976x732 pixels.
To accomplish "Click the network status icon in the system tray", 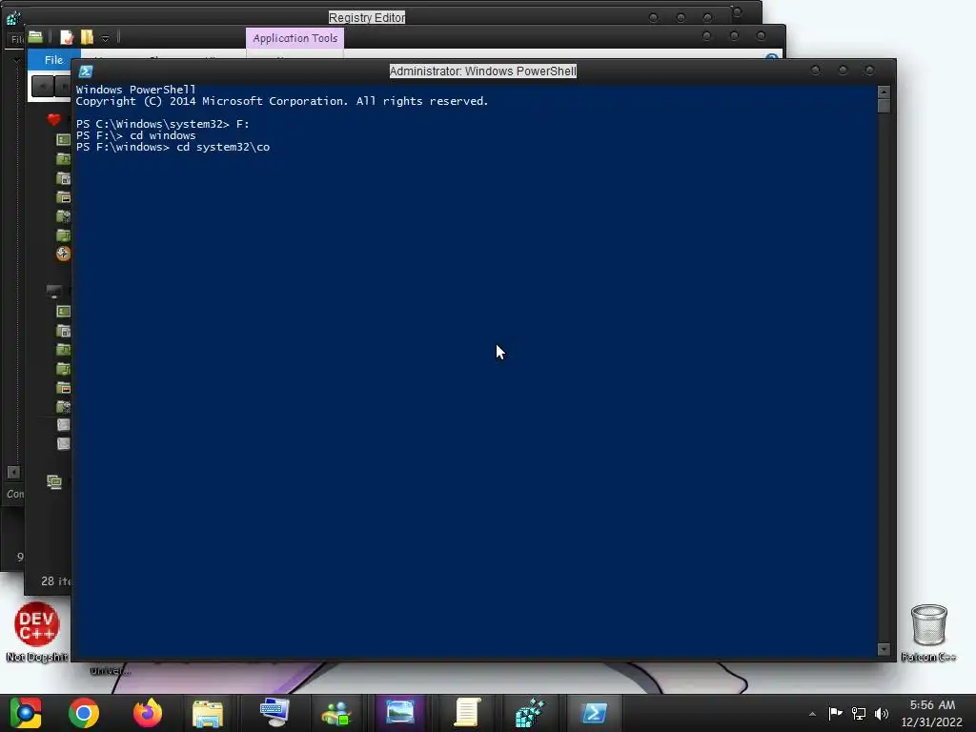I will pyautogui.click(x=859, y=713).
